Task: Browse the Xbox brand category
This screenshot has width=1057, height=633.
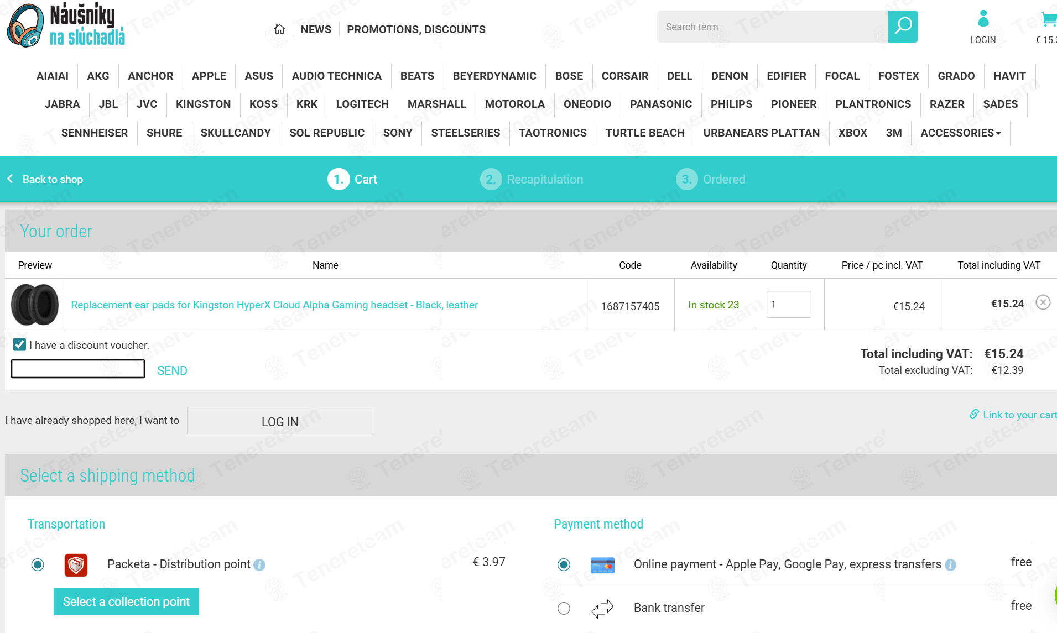Action: (x=853, y=133)
